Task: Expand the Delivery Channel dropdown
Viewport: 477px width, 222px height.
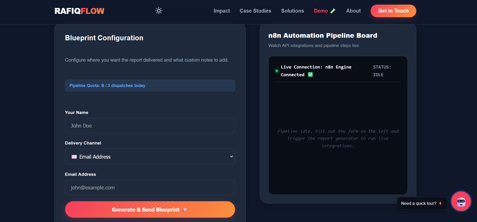Action: pos(150,157)
